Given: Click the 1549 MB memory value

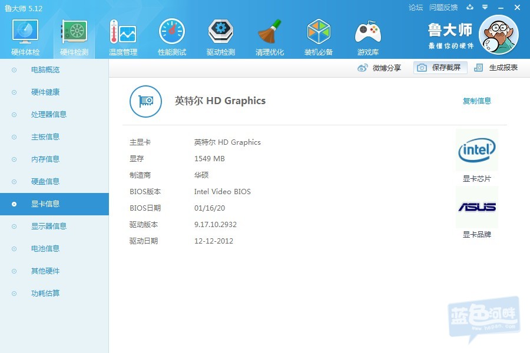Looking at the screenshot, I should coord(210,158).
